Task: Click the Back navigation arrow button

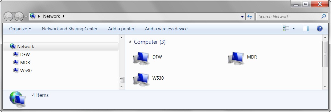Action: pos(9,16)
